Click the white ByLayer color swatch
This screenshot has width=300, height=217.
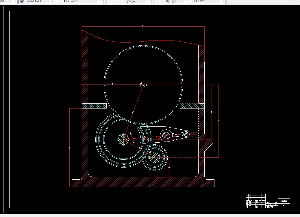pyautogui.click(x=63, y=1)
